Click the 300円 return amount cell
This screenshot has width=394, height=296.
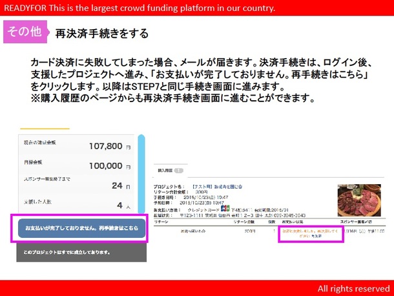249,229
